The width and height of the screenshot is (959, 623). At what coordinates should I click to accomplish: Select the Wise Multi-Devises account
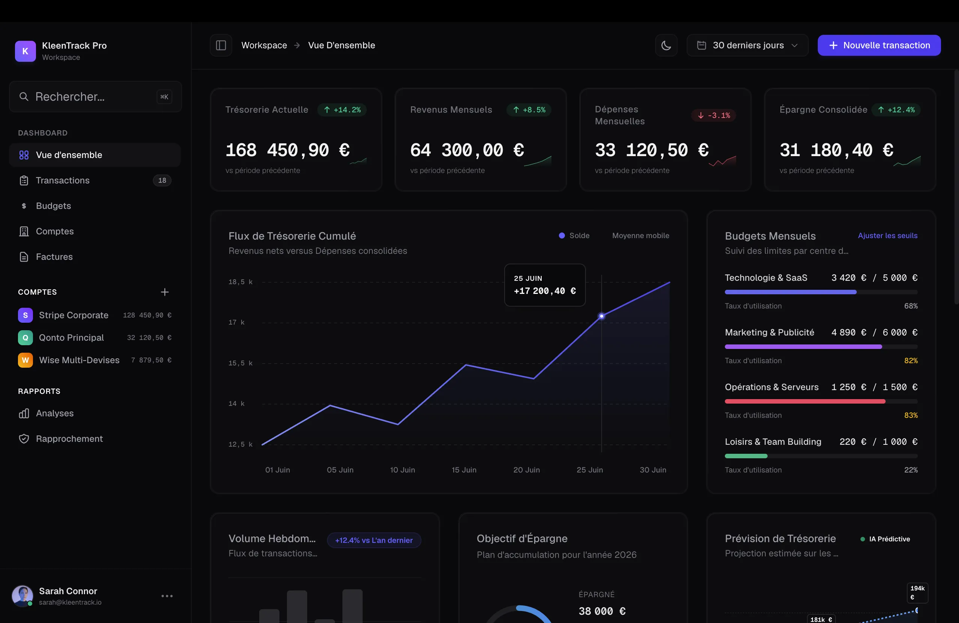[95, 360]
